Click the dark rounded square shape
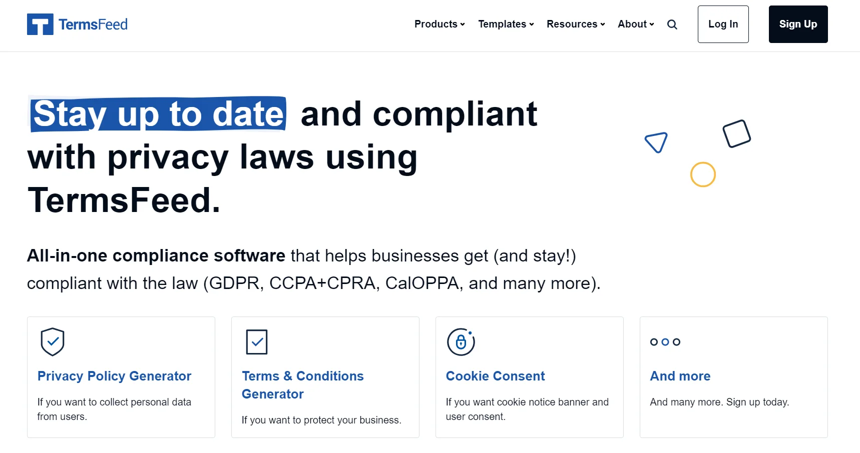This screenshot has width=860, height=453. pos(736,133)
